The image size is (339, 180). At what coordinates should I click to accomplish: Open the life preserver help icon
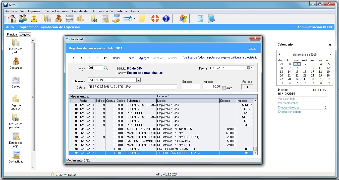click(x=155, y=18)
